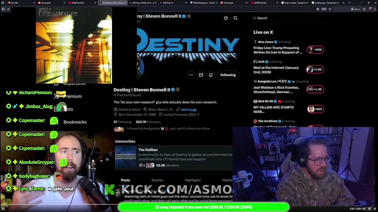Expand the Joined February 2021 chevron
The image size is (378, 212).
[198, 115]
